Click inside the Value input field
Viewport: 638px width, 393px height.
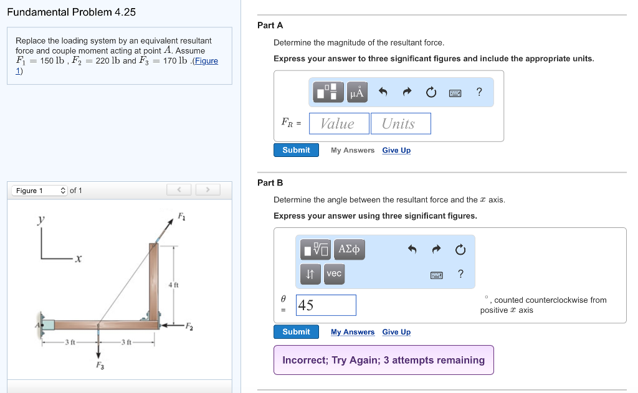[338, 123]
